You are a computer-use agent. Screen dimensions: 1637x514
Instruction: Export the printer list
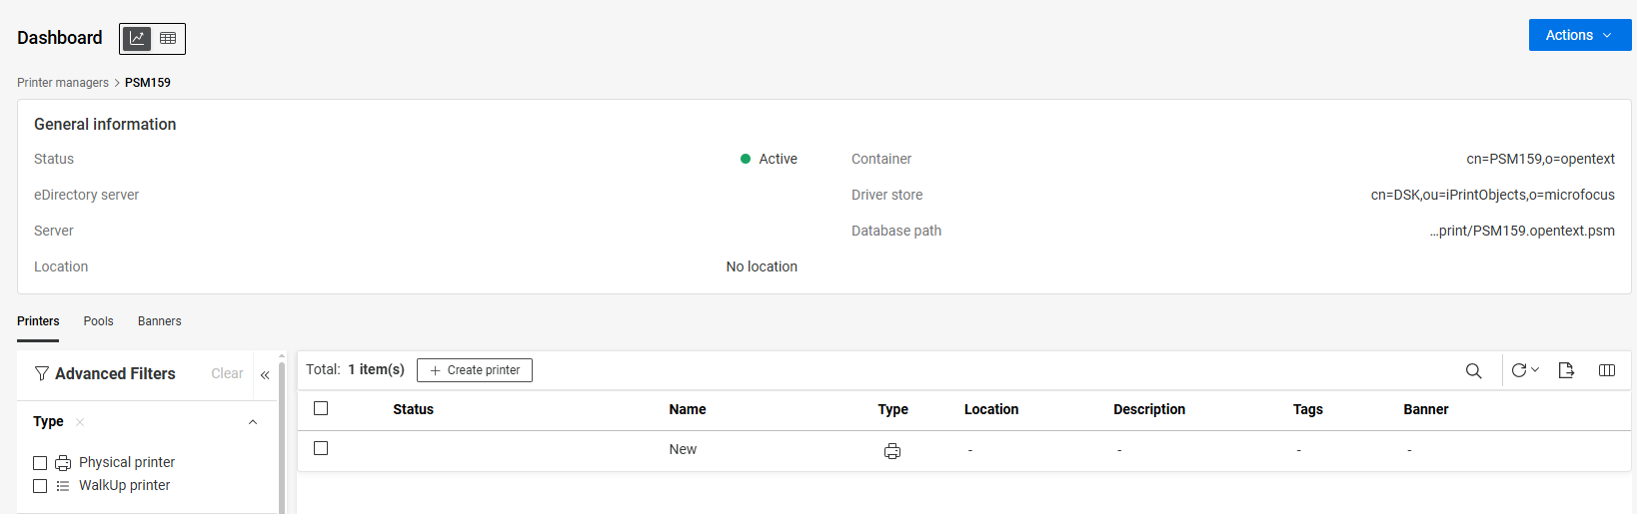[x=1566, y=370]
